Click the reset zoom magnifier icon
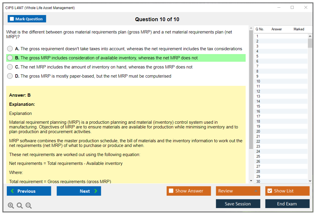This screenshot has height=216, width=317. tap(20, 206)
